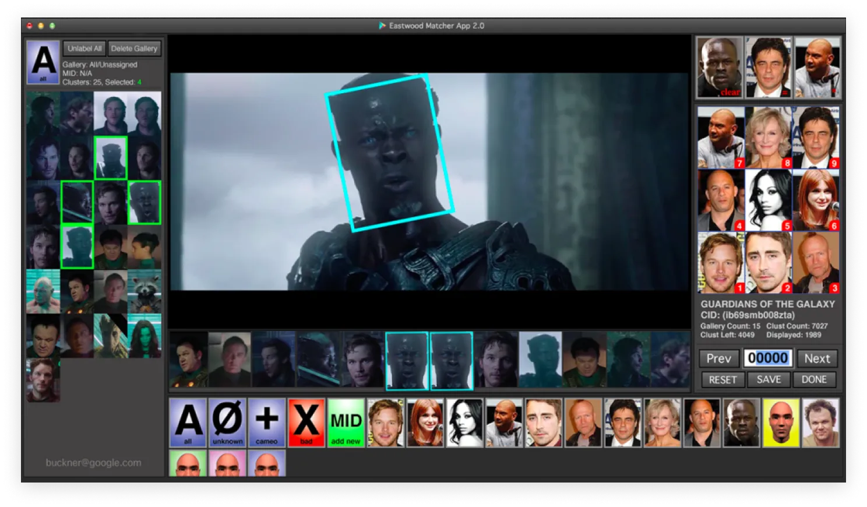Click the top match portrait labeled 'clear'
This screenshot has width=867, height=507.
click(720, 68)
